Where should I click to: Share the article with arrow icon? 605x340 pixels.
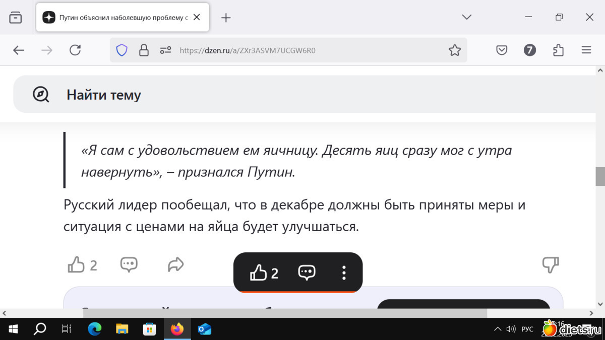click(x=175, y=264)
